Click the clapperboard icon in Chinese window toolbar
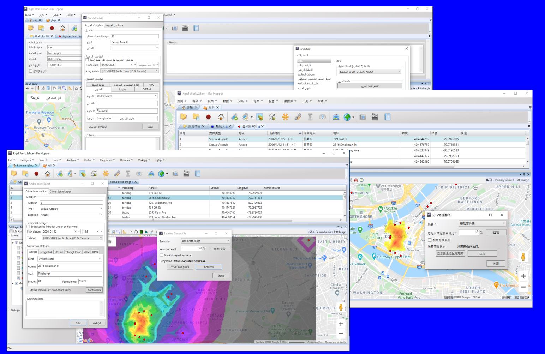The image size is (545, 354). (375, 117)
